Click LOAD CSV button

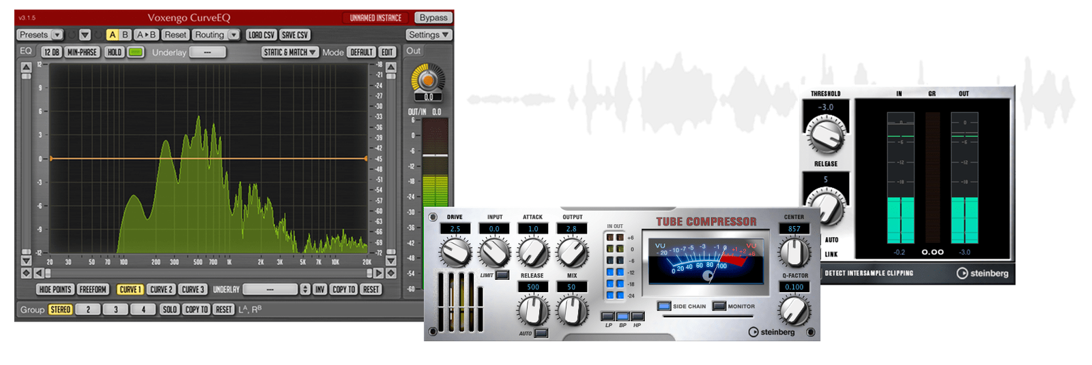261,35
